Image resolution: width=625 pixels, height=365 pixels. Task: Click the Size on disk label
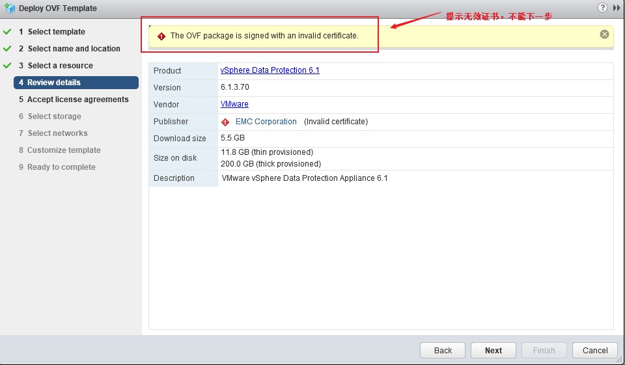pos(175,158)
